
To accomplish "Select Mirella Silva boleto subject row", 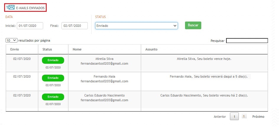I will pos(204,59).
